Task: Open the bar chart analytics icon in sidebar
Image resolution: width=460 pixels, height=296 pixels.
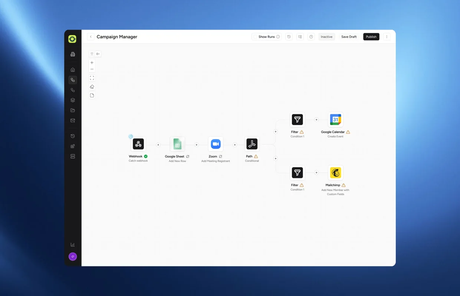Action: point(73,245)
